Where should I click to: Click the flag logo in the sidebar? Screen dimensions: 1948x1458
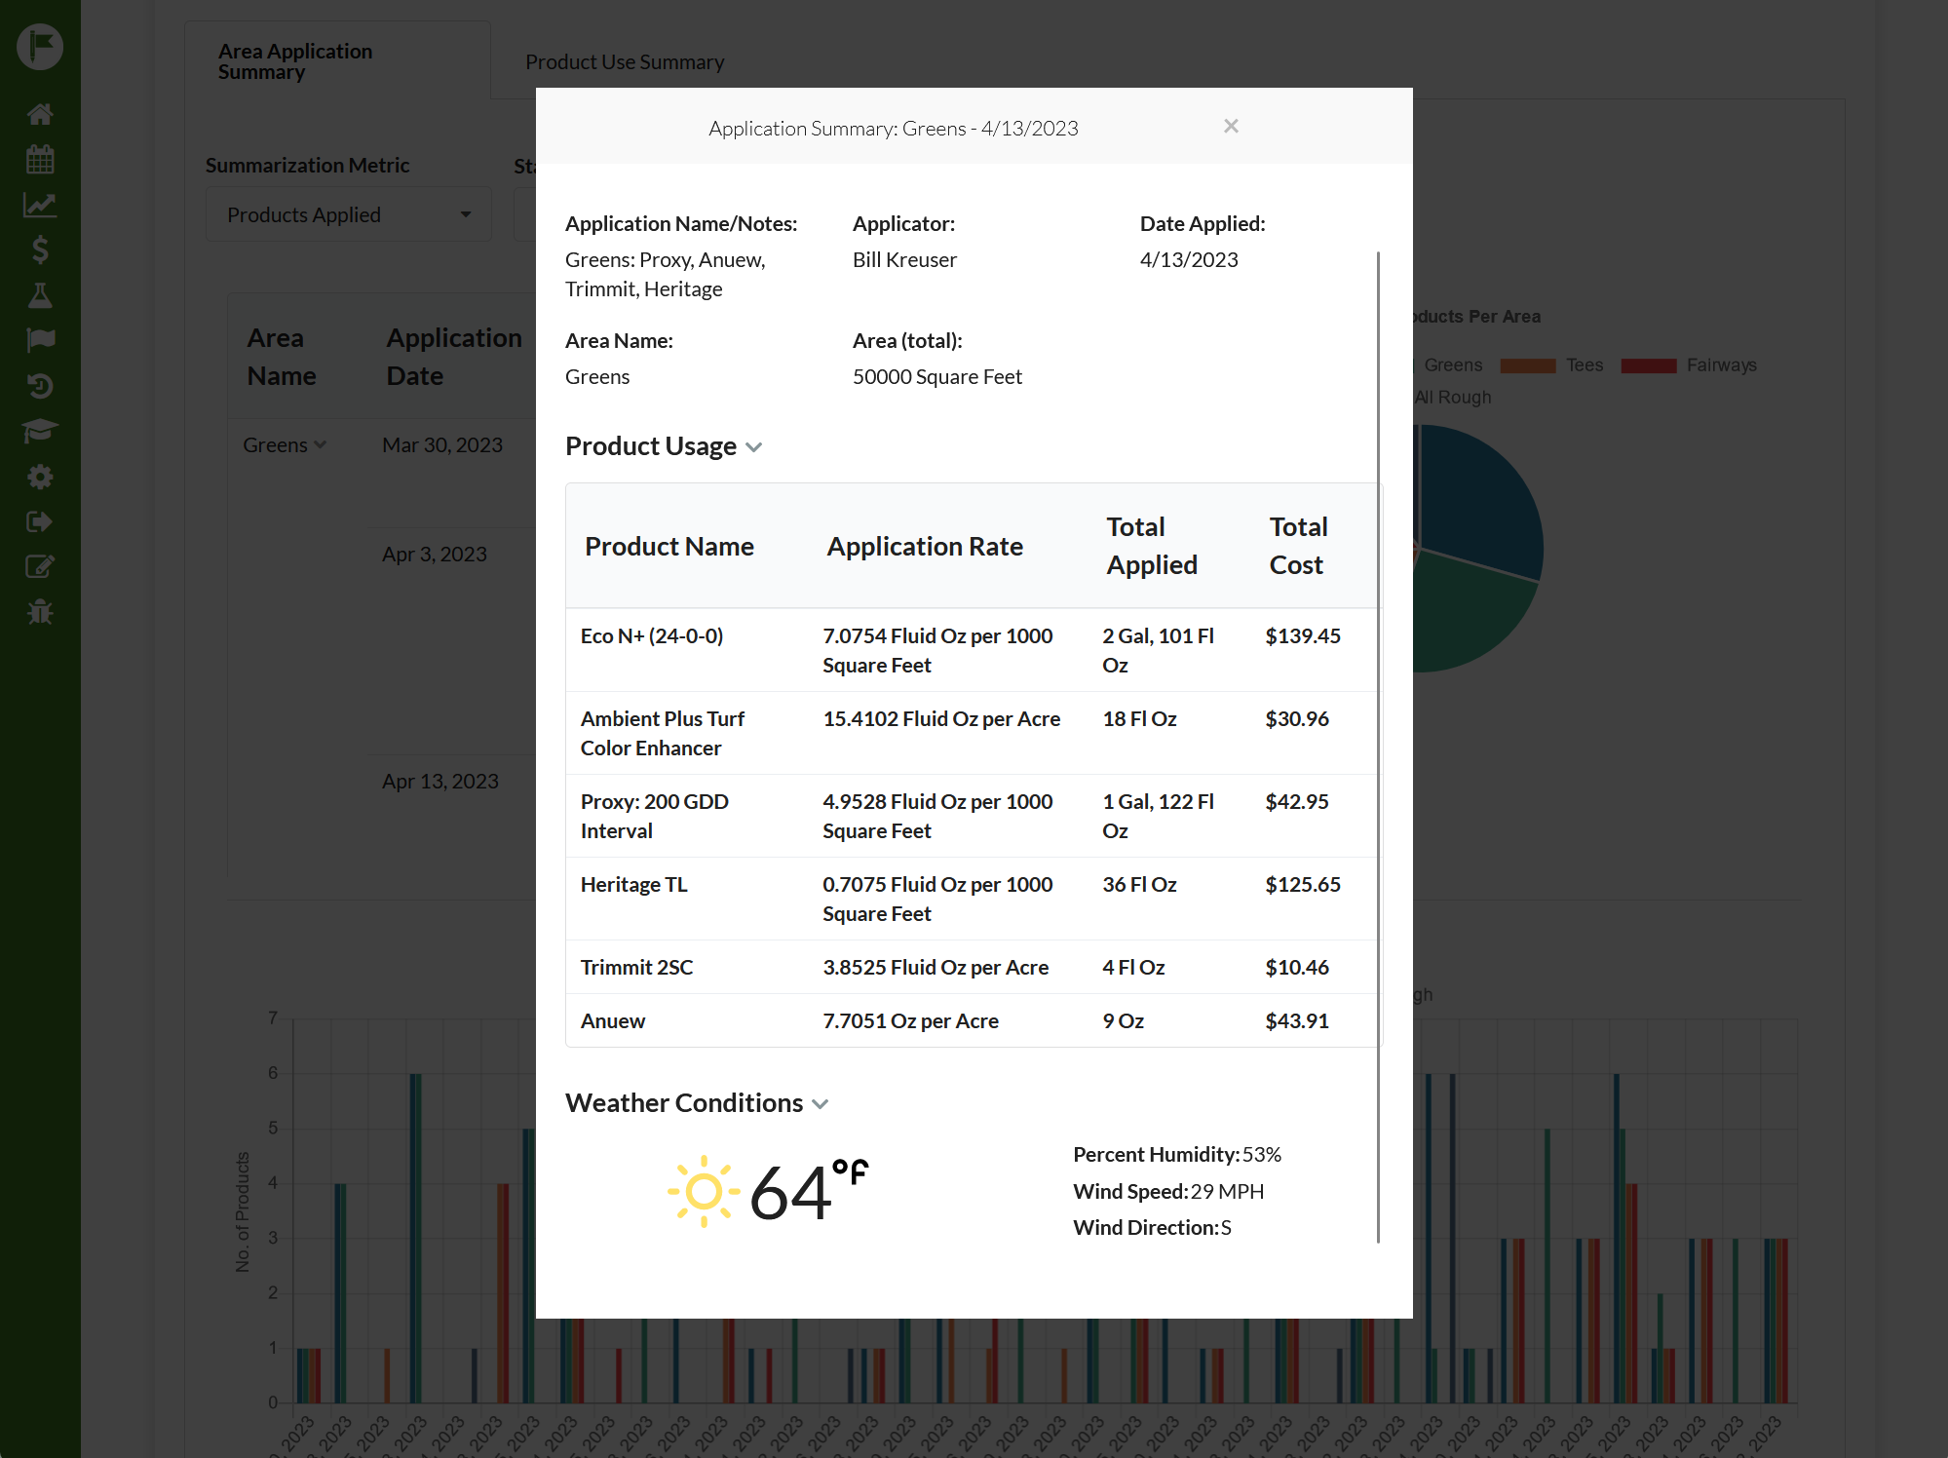point(40,46)
